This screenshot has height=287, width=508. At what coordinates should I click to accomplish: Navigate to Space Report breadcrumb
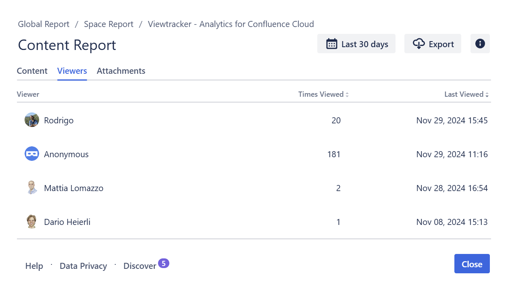(x=108, y=24)
